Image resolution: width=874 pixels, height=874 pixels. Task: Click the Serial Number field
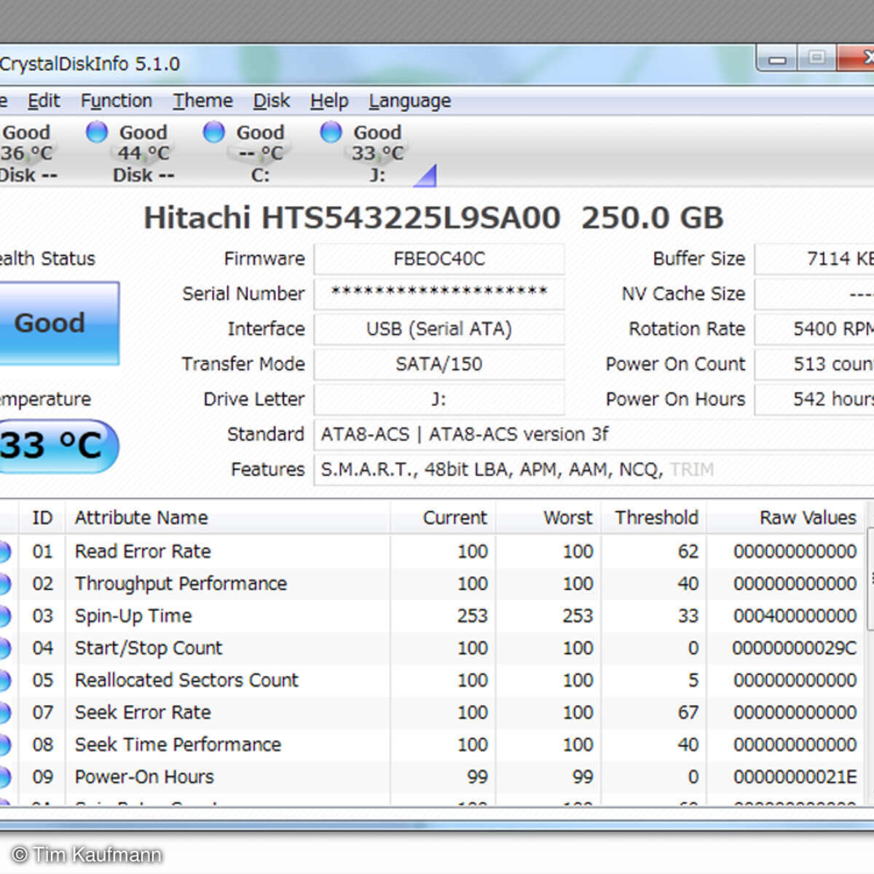click(x=438, y=294)
